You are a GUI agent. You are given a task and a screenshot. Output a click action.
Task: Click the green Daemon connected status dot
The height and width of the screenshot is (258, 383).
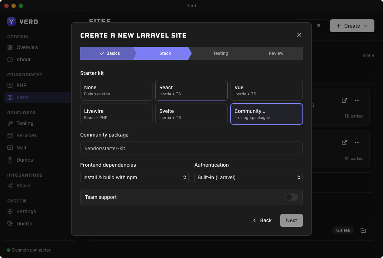(x=9, y=250)
